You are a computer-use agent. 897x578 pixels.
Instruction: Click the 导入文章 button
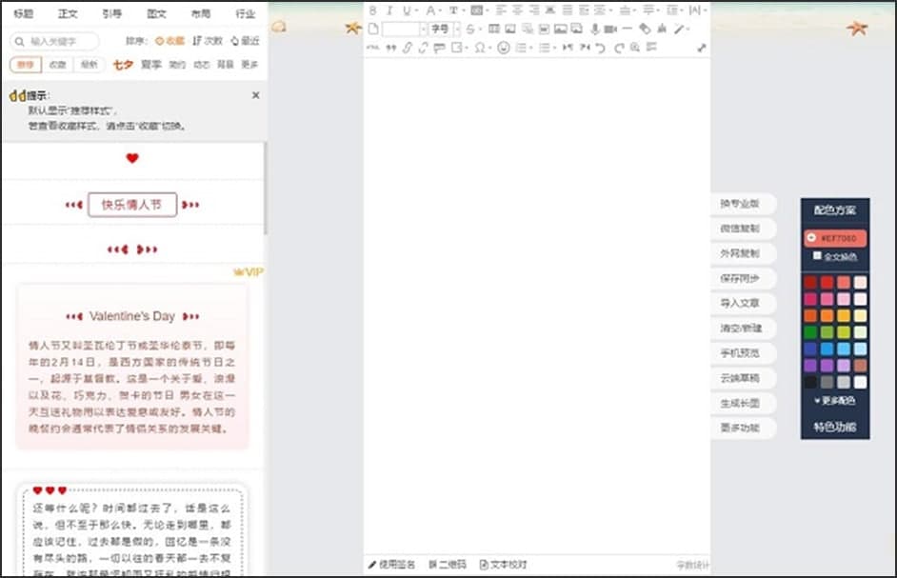click(740, 304)
